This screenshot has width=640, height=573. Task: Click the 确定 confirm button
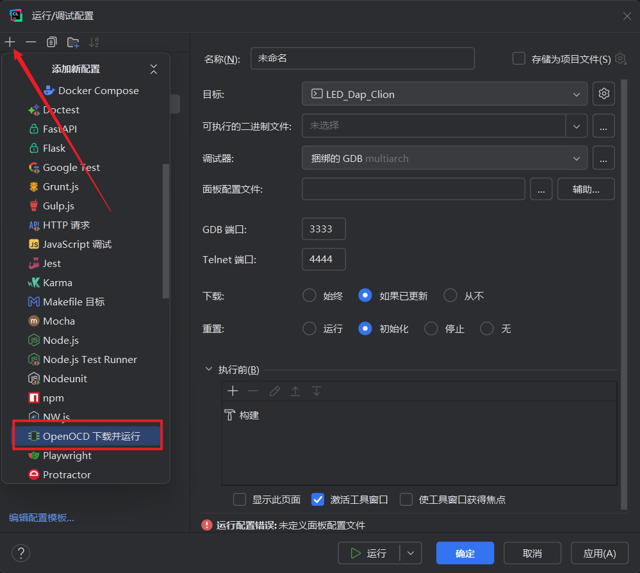click(465, 553)
